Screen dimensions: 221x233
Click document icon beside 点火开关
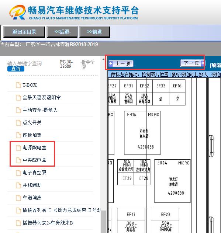18,123
